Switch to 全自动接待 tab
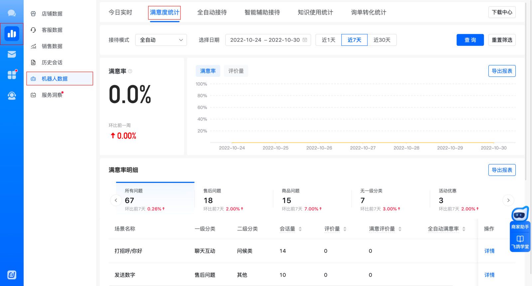 [x=212, y=12]
